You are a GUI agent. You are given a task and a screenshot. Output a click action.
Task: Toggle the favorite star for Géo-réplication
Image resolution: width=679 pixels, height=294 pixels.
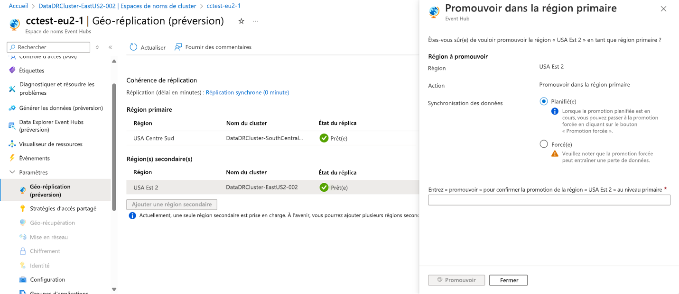241,21
